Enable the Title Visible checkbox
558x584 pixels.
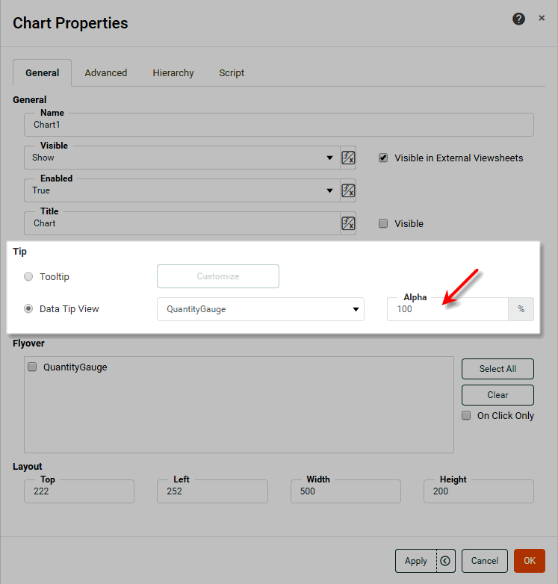pyautogui.click(x=383, y=223)
